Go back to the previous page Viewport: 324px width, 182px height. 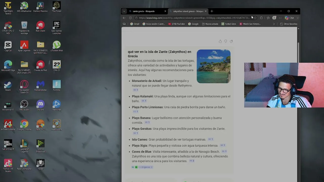[124, 18]
